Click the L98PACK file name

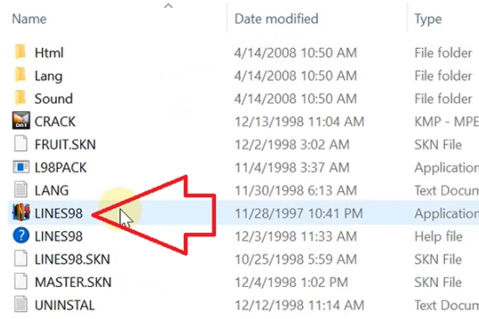[60, 168]
